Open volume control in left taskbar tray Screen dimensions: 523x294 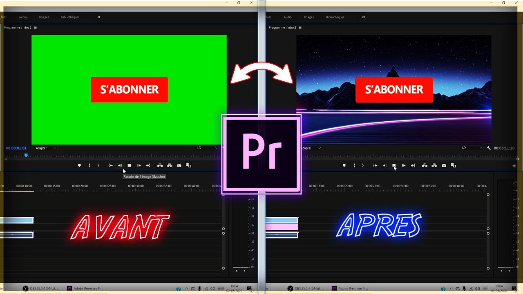coord(213,289)
